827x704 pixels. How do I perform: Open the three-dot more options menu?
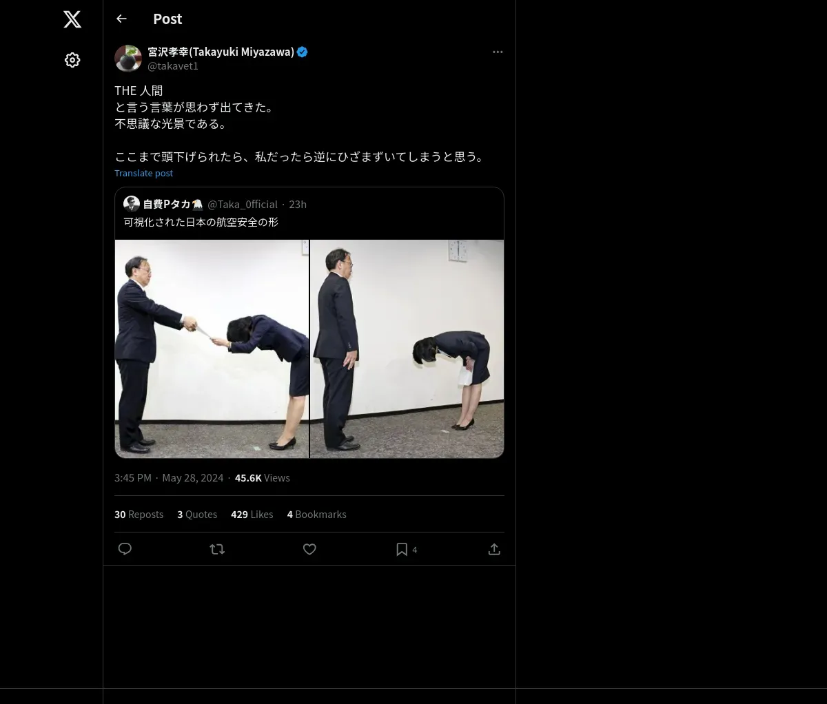(498, 52)
